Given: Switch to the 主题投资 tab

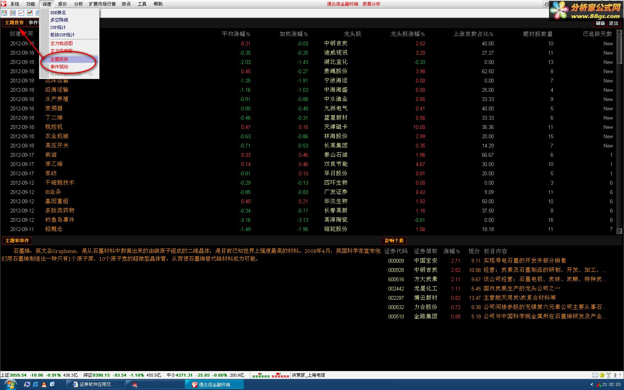Looking at the screenshot, I should [14, 23].
